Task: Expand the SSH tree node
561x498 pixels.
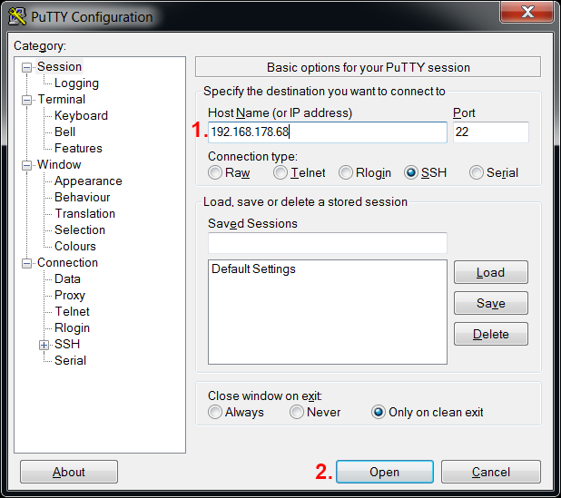Action: pyautogui.click(x=44, y=345)
